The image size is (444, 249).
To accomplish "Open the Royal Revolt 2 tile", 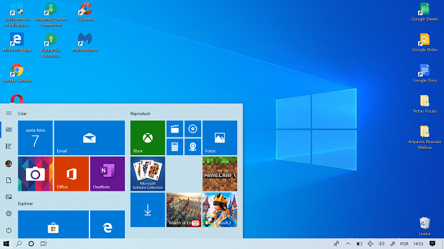I will click(219, 210).
